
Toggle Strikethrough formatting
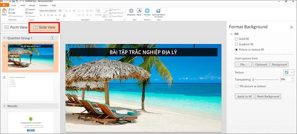coord(52,15)
